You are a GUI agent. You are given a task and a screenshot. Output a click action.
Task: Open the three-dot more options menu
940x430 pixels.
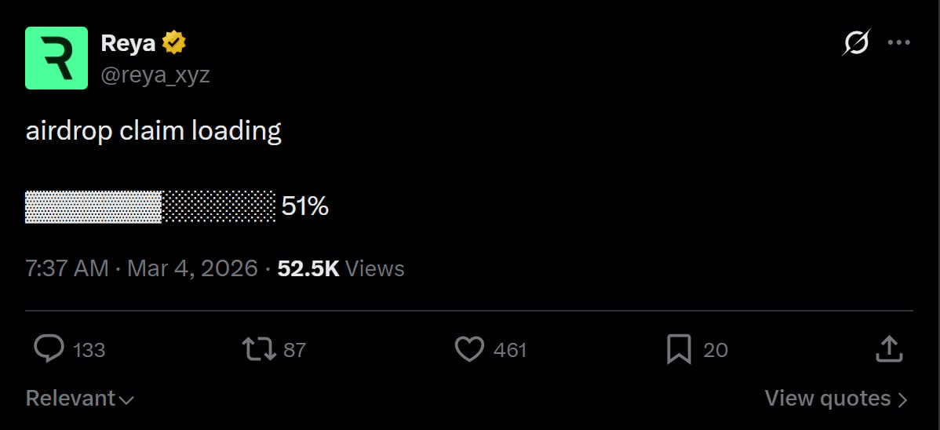tap(898, 42)
